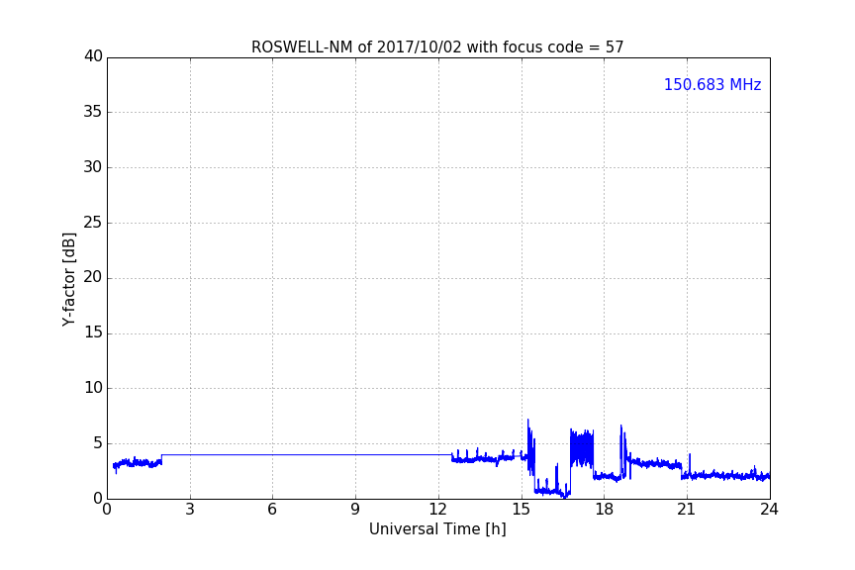The width and height of the screenshot is (855, 570).
Task: Click the x-axis tick label '12'
Action: click(x=437, y=510)
